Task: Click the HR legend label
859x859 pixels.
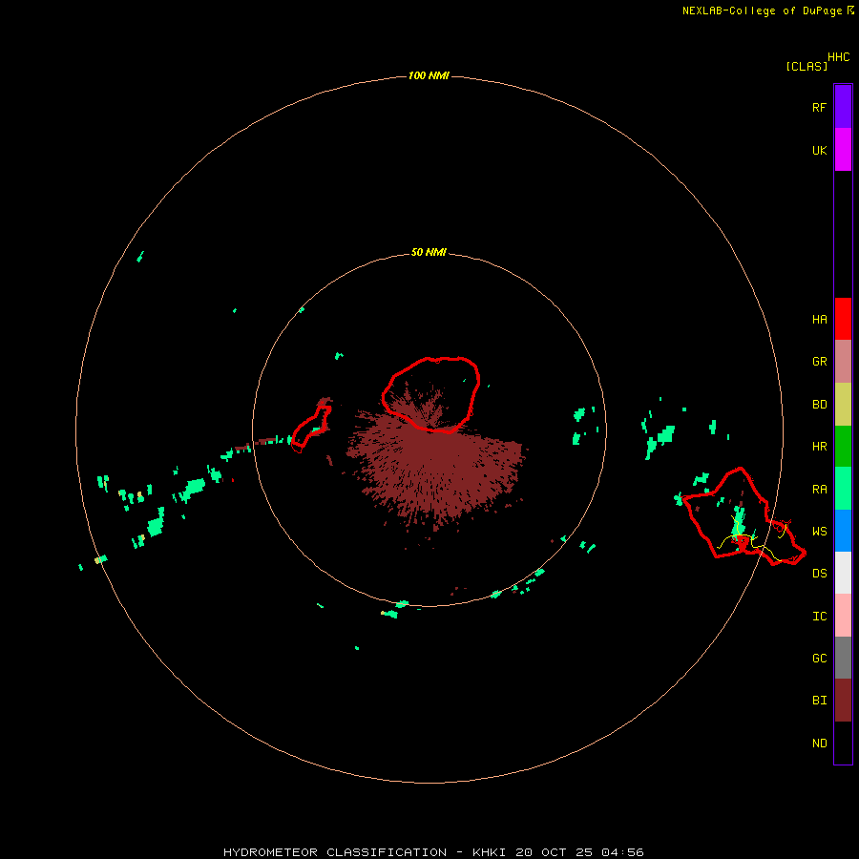Action: (819, 447)
